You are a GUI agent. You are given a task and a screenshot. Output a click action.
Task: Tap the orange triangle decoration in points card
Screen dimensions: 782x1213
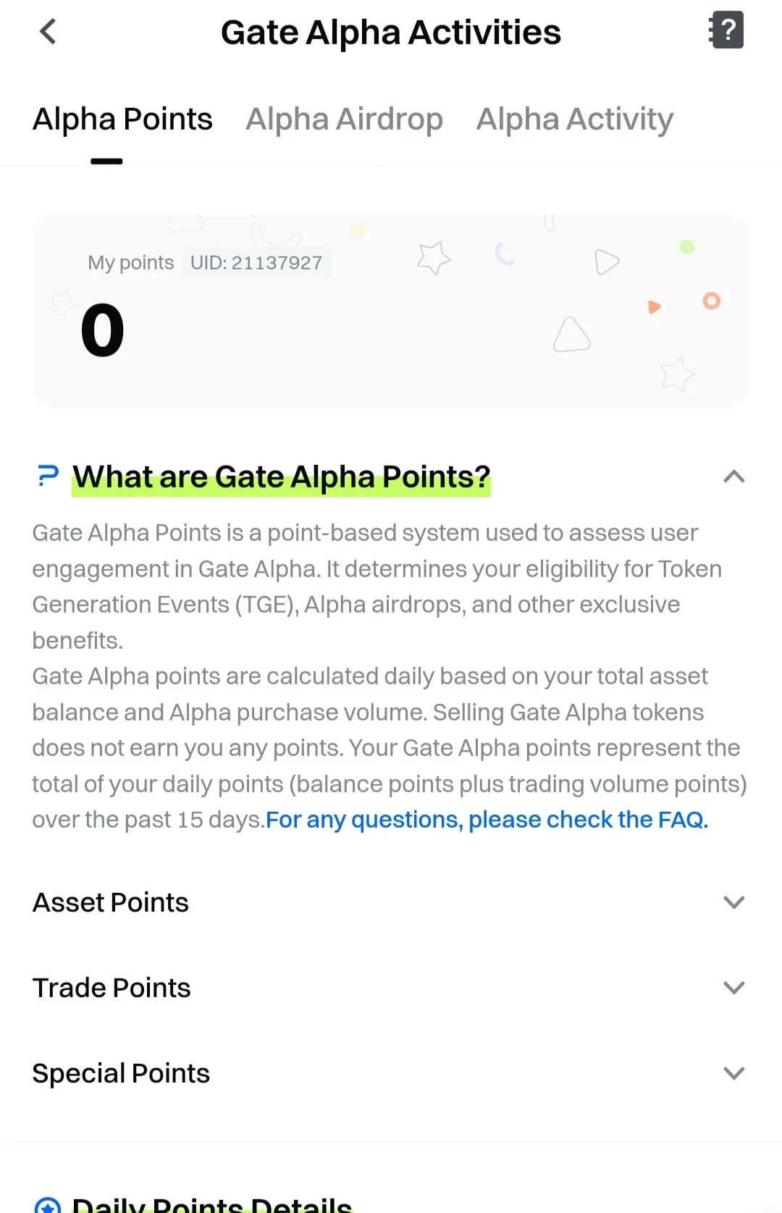tap(654, 307)
